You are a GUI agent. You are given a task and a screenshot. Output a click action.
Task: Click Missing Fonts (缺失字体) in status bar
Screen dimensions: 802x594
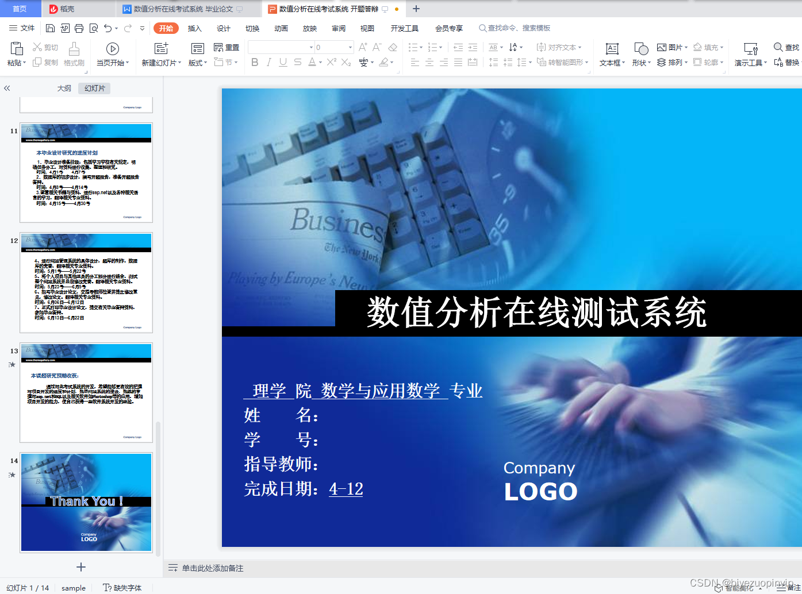[122, 588]
